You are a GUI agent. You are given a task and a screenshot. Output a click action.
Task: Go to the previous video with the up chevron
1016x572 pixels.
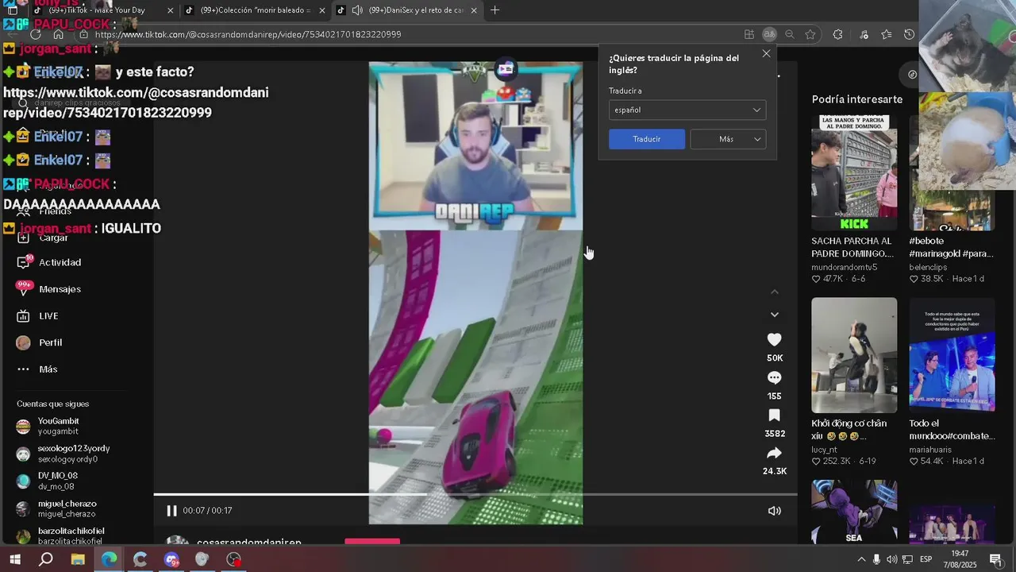pos(775,292)
